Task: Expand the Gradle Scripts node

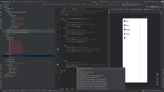Action: click(3, 76)
